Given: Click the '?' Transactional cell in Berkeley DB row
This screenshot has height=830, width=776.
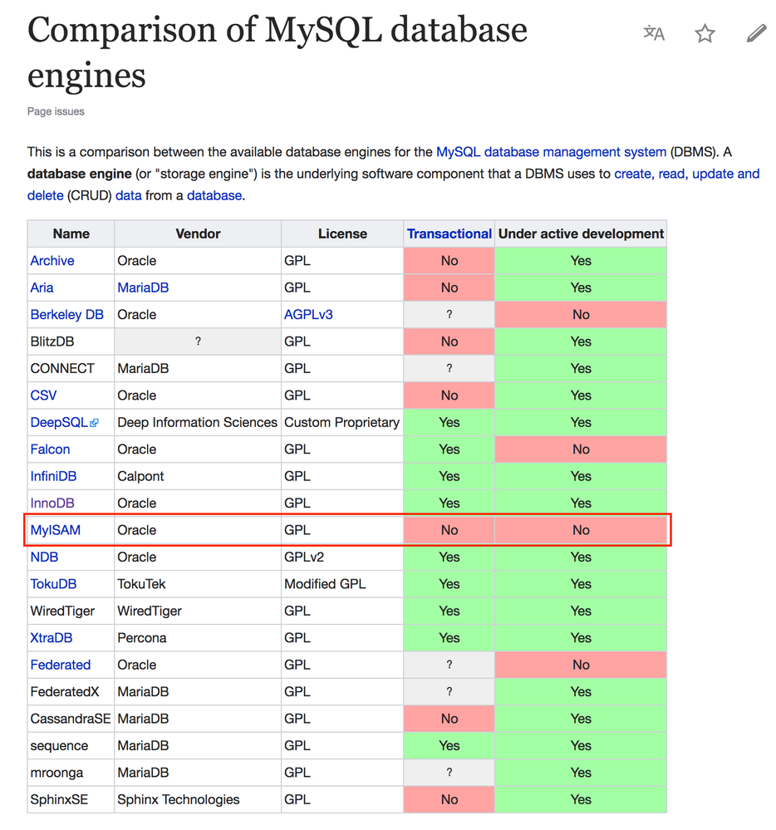Looking at the screenshot, I should pos(449,314).
